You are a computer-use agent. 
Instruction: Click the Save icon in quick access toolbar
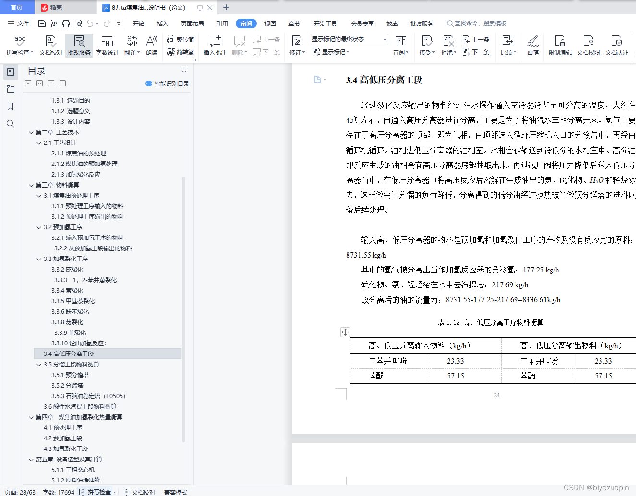tap(42, 24)
